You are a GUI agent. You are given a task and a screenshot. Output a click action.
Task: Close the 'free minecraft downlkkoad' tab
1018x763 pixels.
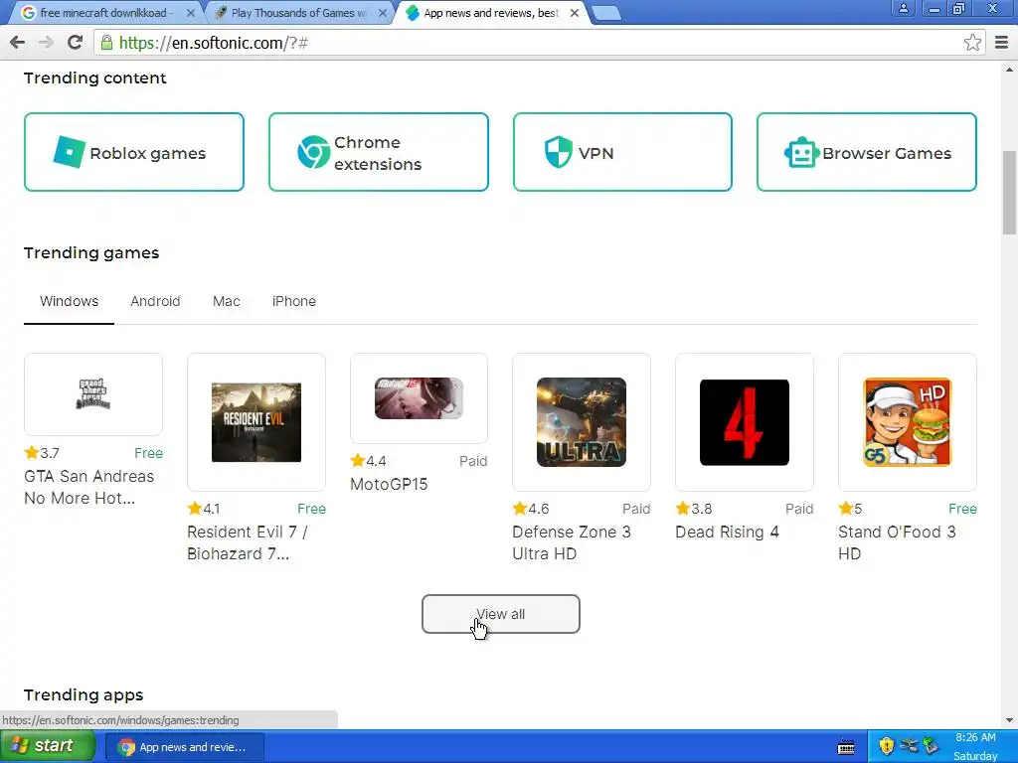(x=190, y=13)
